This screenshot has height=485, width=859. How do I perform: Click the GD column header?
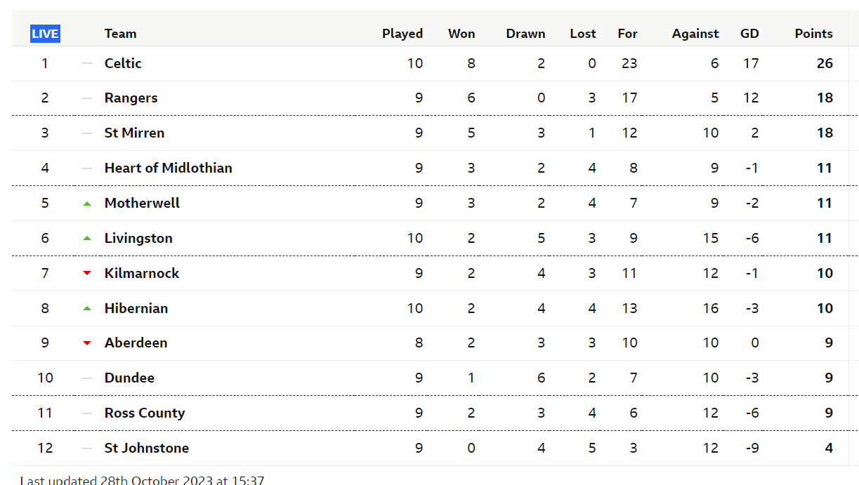[x=749, y=34]
